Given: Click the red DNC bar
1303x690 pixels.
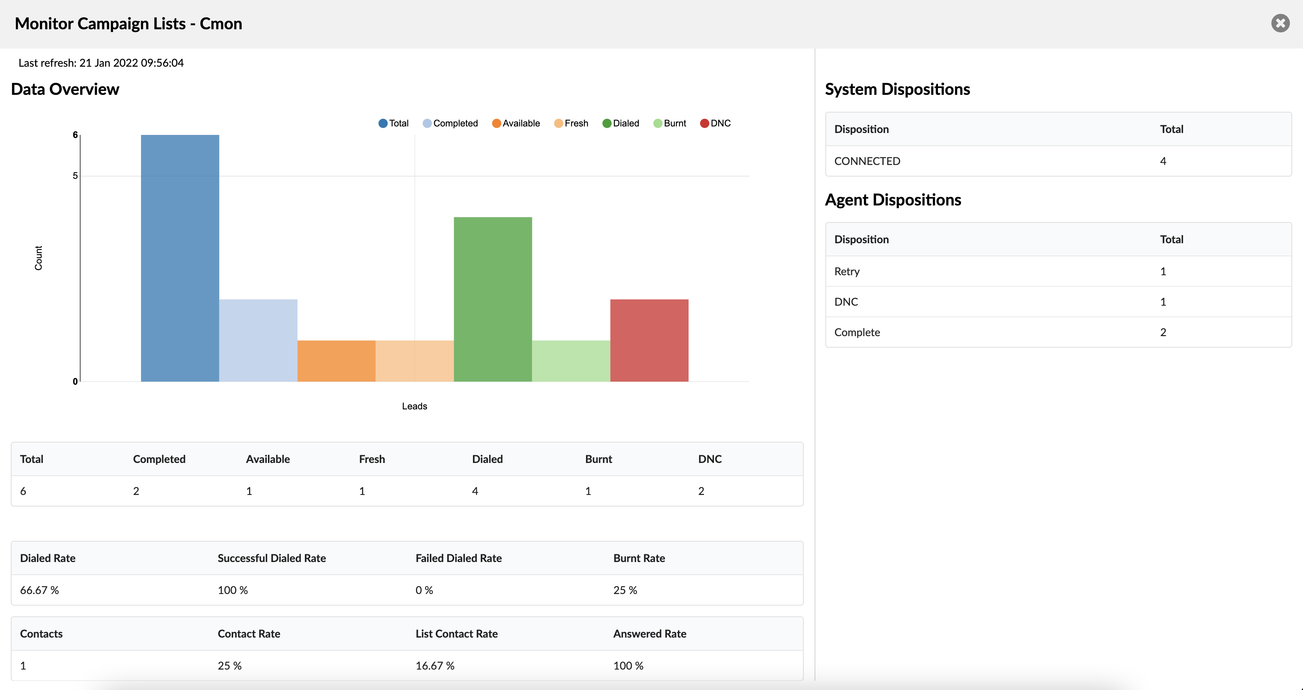Looking at the screenshot, I should tap(650, 340).
